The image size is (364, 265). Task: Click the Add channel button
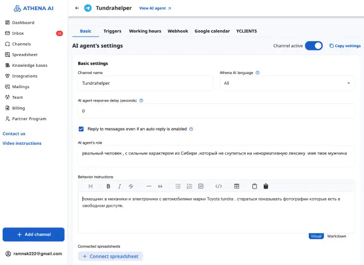coord(33,234)
